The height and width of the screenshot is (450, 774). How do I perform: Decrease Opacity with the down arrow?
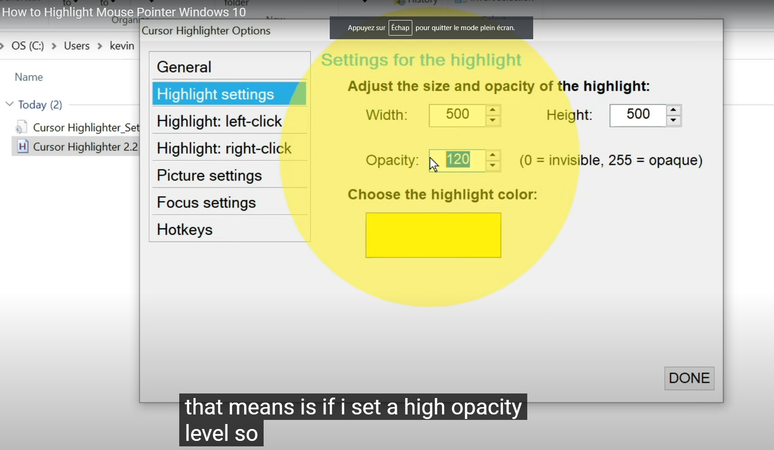tap(493, 166)
